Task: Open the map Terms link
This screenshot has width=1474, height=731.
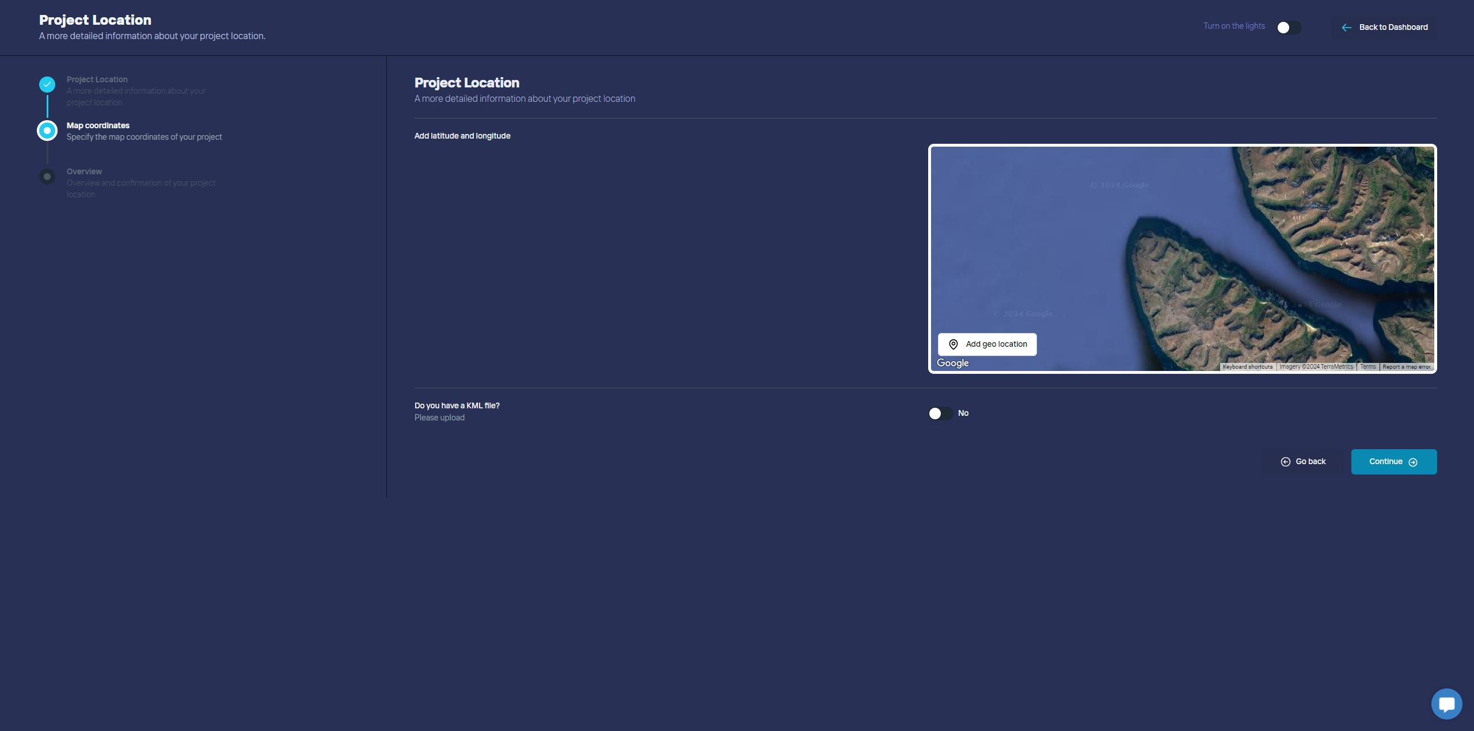Action: point(1367,367)
